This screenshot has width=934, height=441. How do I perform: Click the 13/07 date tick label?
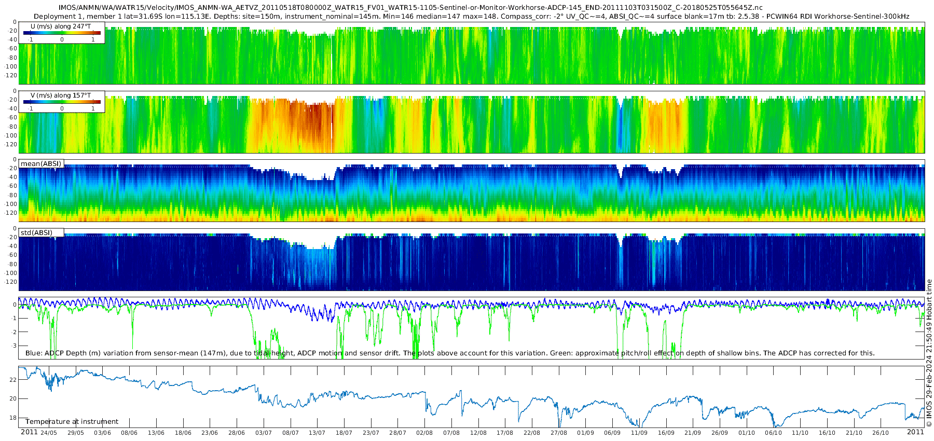(317, 433)
